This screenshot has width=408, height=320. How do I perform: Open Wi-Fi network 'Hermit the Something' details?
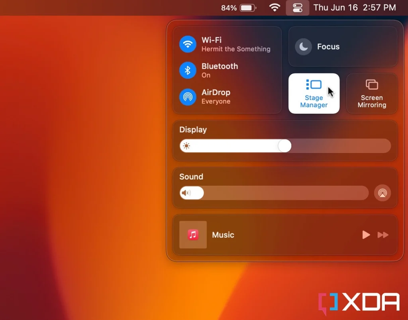pyautogui.click(x=236, y=49)
